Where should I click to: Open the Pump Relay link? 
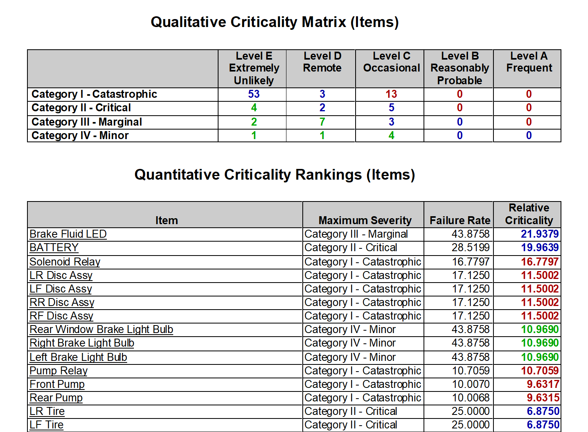pyautogui.click(x=58, y=371)
